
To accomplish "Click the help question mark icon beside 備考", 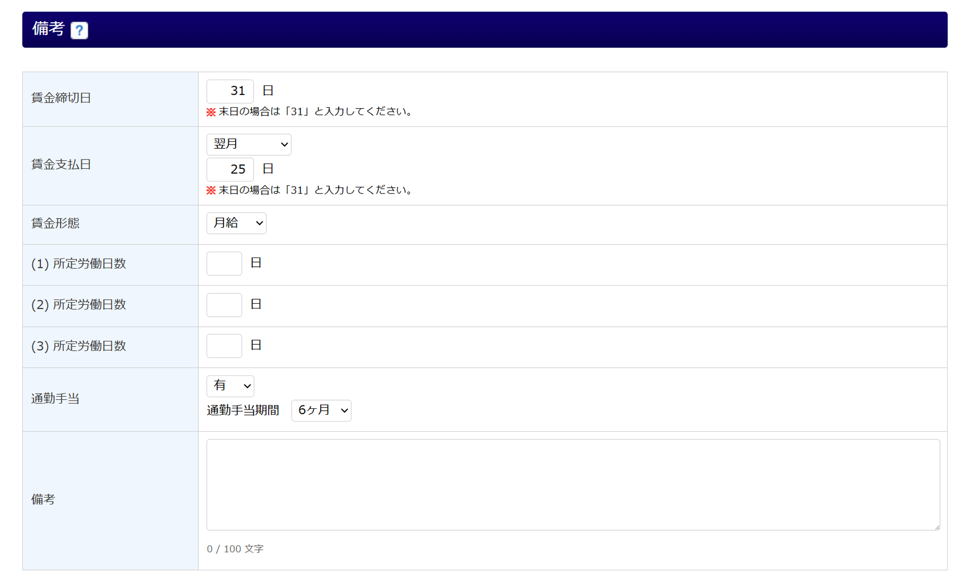I will click(79, 30).
